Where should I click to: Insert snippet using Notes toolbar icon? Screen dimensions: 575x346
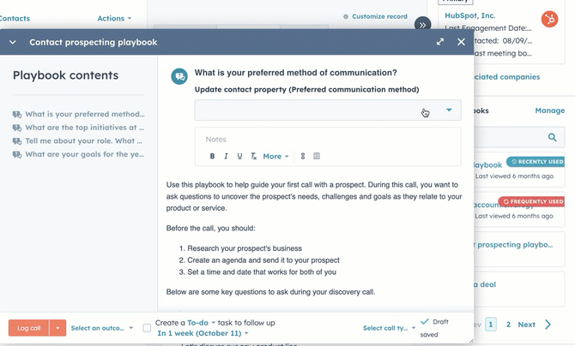click(x=317, y=157)
